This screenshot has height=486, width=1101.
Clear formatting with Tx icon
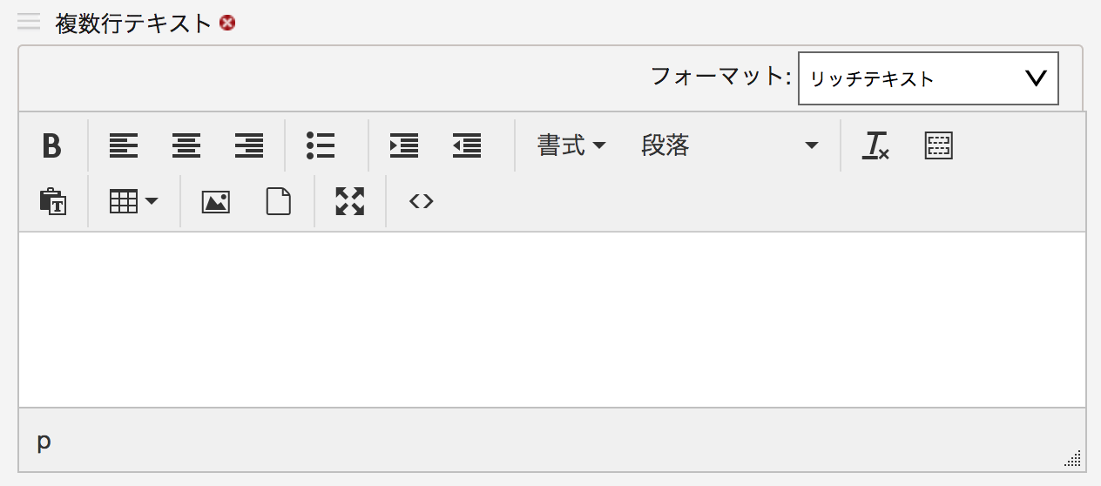(875, 145)
